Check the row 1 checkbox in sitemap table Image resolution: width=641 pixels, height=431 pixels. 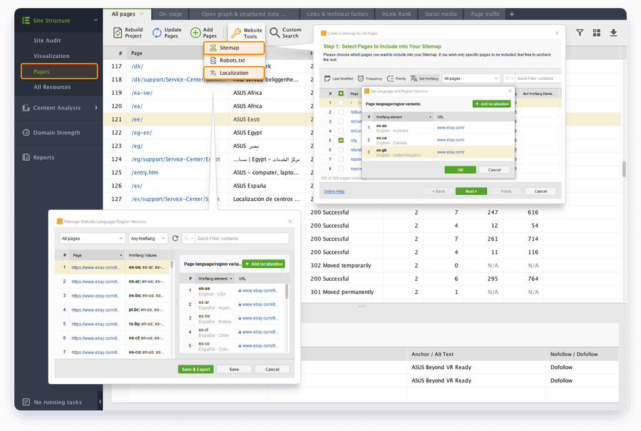coord(341,103)
